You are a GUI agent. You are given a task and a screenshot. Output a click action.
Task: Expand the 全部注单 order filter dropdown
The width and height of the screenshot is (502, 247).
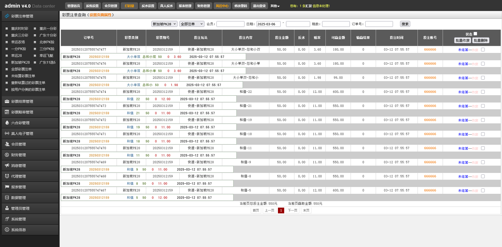coord(192,24)
